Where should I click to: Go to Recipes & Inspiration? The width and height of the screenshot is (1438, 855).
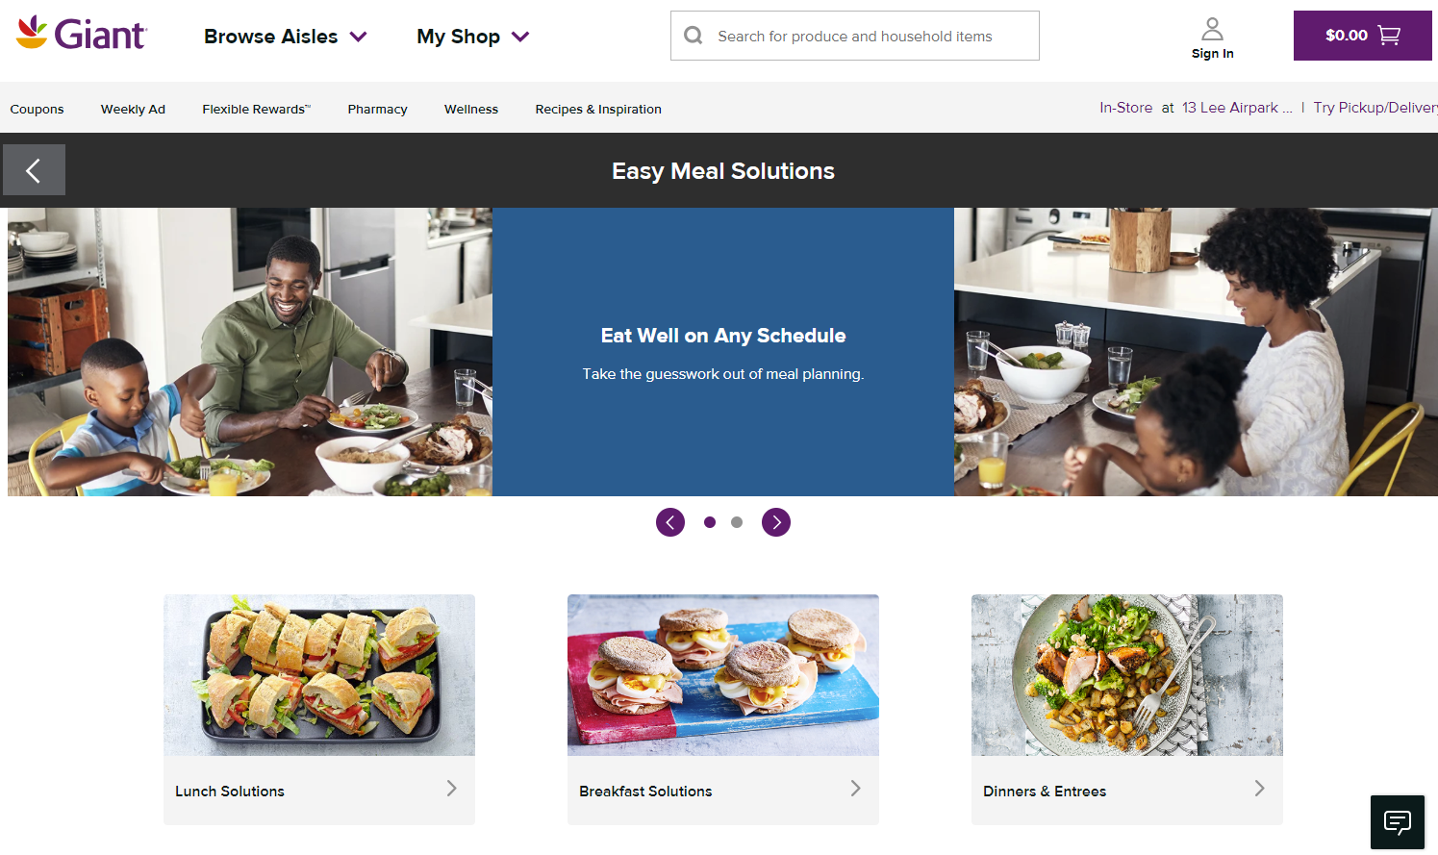[x=598, y=109]
